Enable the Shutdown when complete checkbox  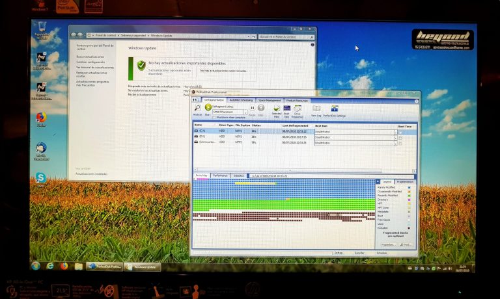point(215,117)
